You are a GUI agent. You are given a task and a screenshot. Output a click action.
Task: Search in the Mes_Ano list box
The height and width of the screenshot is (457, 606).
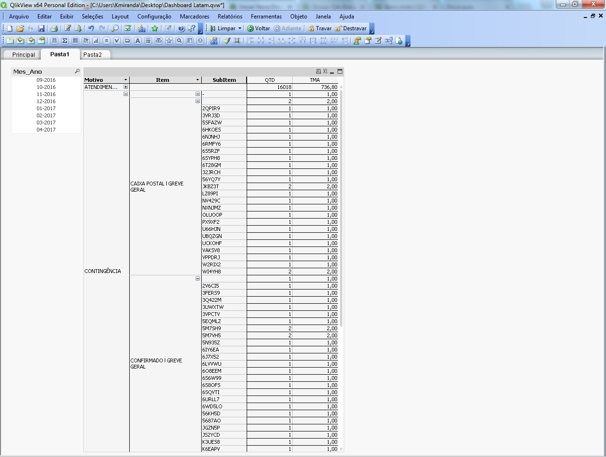coord(77,71)
